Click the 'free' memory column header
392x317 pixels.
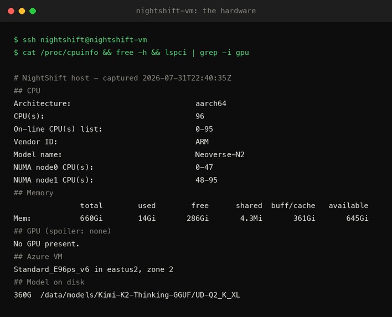[x=200, y=206]
